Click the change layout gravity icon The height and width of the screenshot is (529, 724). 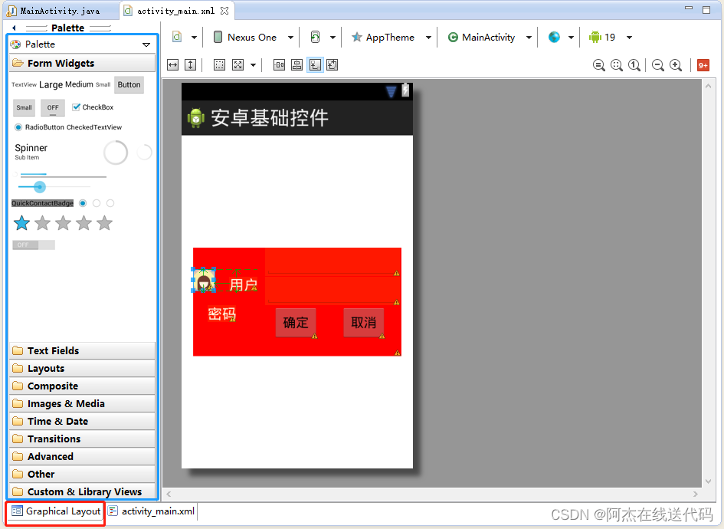[238, 65]
